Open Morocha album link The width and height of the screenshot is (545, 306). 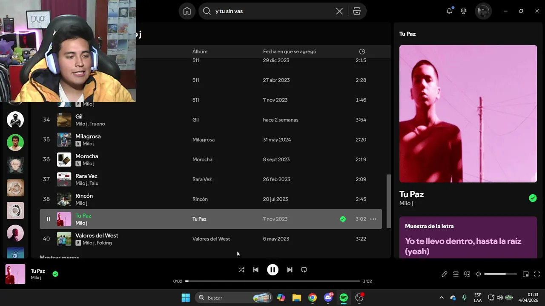(x=202, y=159)
